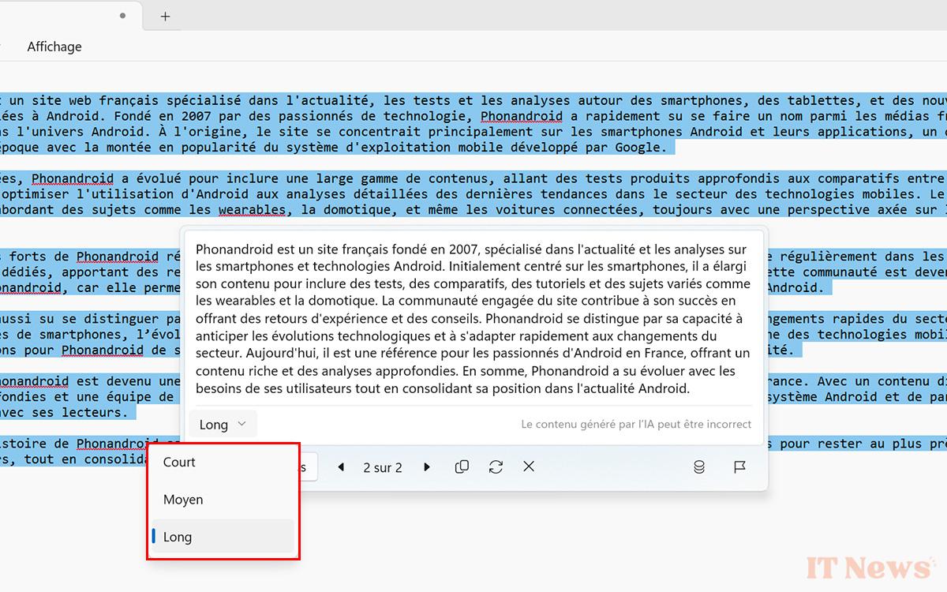The width and height of the screenshot is (947, 592).
Task: Copy the generated summary to clipboard
Action: tap(462, 467)
